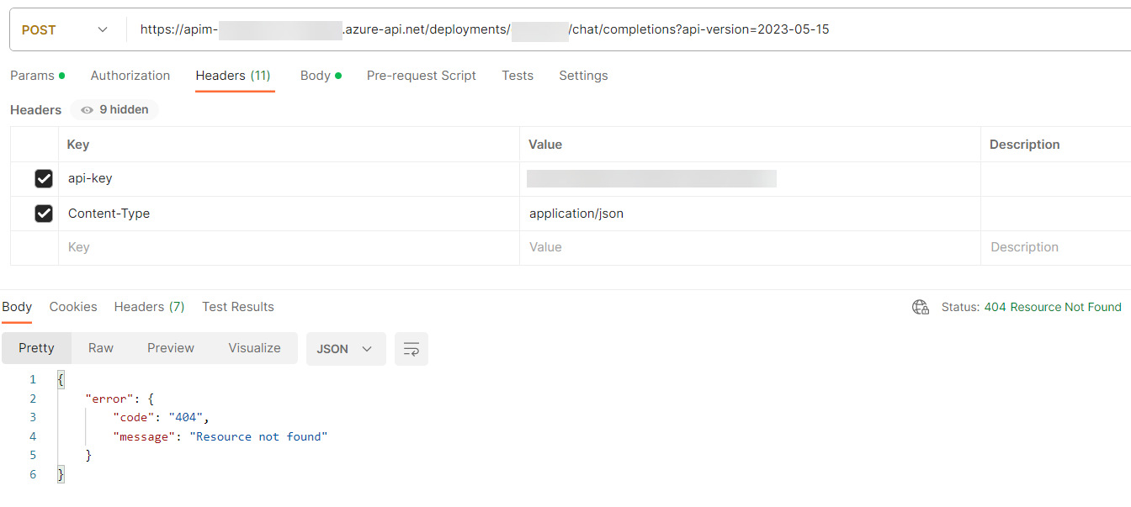The width and height of the screenshot is (1131, 507).
Task: Click the line wrap icon beside JSON dropdown
Action: 411,348
